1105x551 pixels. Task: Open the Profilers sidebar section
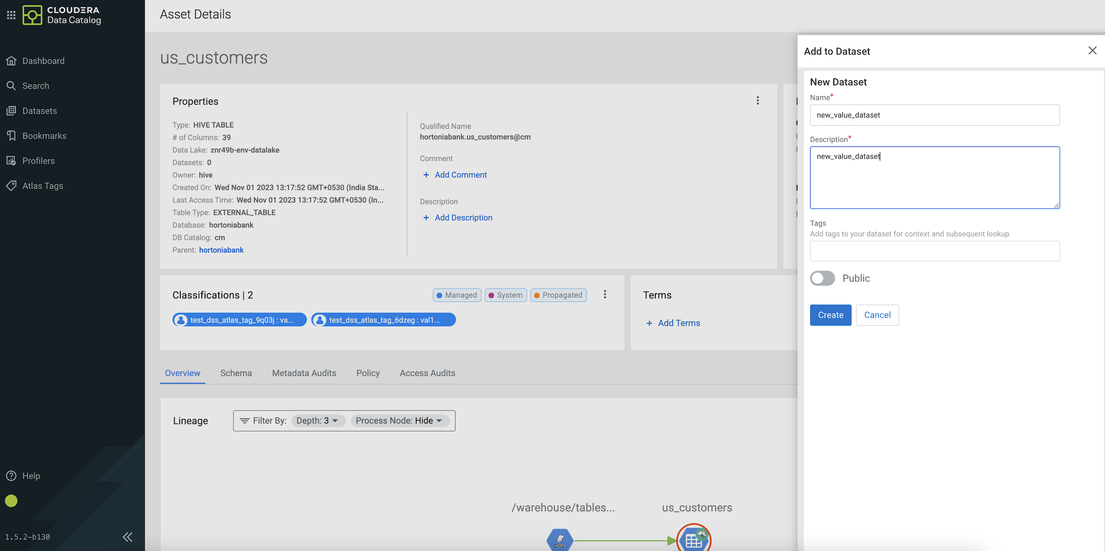[x=38, y=161]
